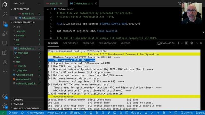This screenshot has width=205, height=115.
Task: Synchronize changes icon in status bar
Action: pyautogui.click(x=22, y=113)
